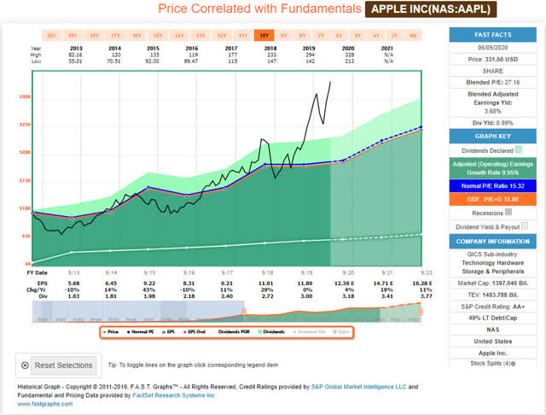The height and width of the screenshot is (415, 546).
Task: Click the EPS estimate 16.28 E
Action: (x=422, y=283)
